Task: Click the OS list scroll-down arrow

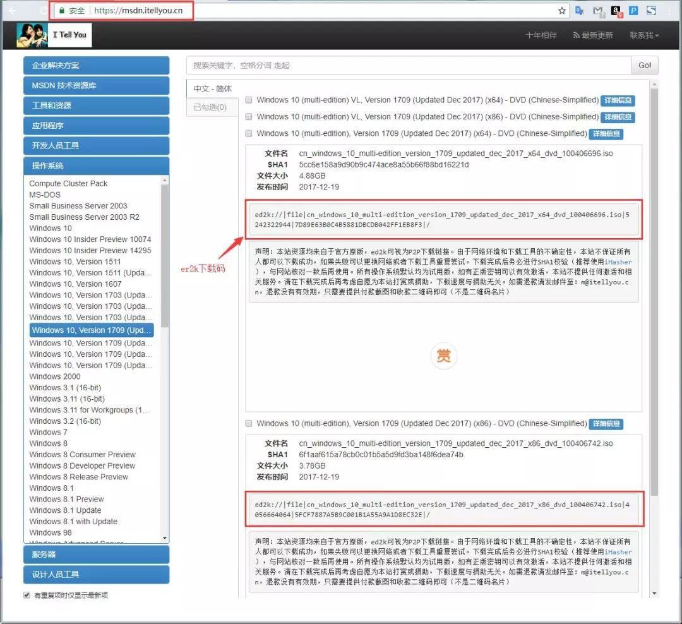Action: [x=164, y=538]
